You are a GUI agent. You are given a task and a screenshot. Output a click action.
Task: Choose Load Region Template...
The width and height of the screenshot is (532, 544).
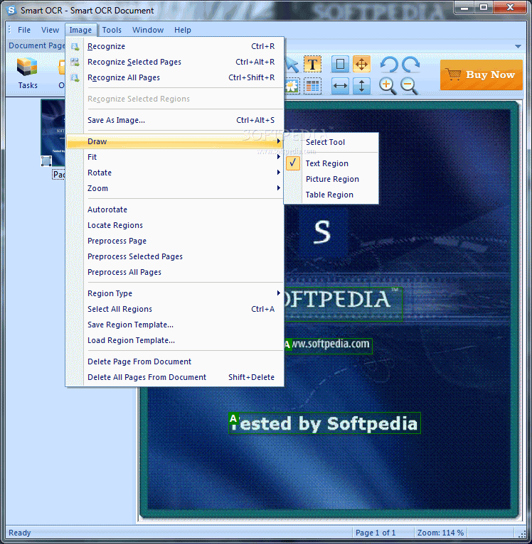174,340
